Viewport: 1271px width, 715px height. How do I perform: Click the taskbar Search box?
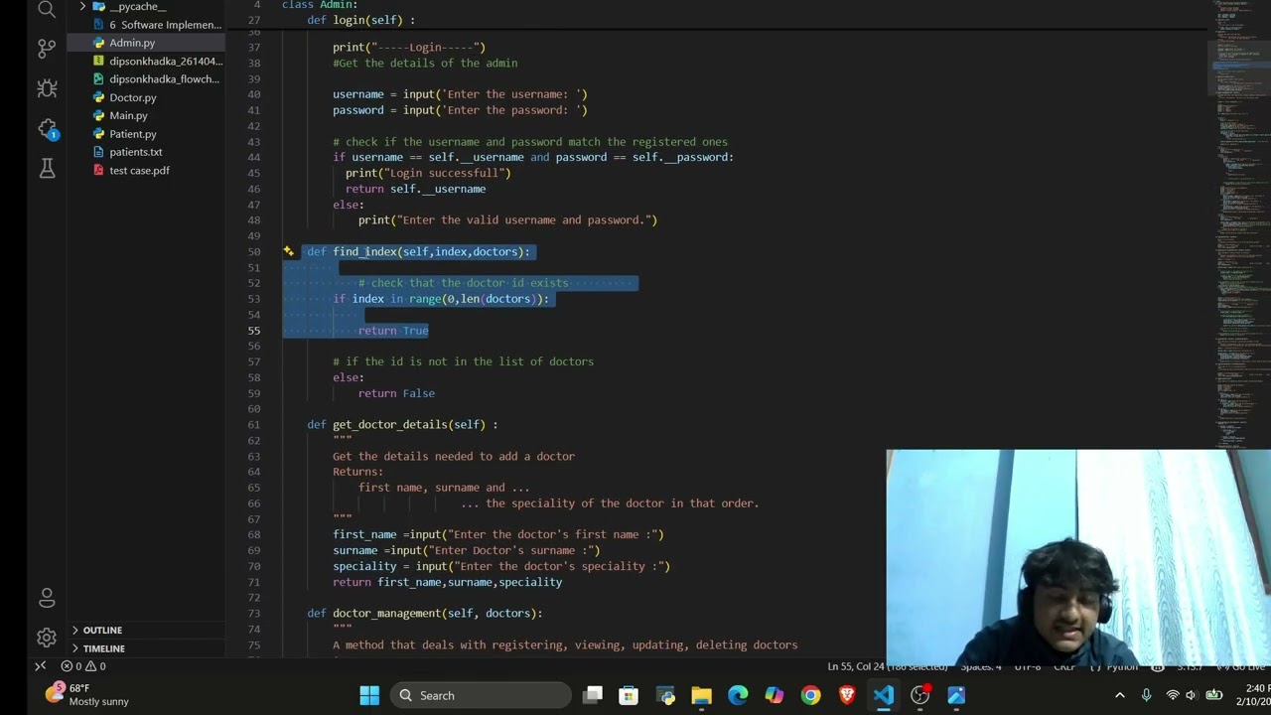point(481,695)
